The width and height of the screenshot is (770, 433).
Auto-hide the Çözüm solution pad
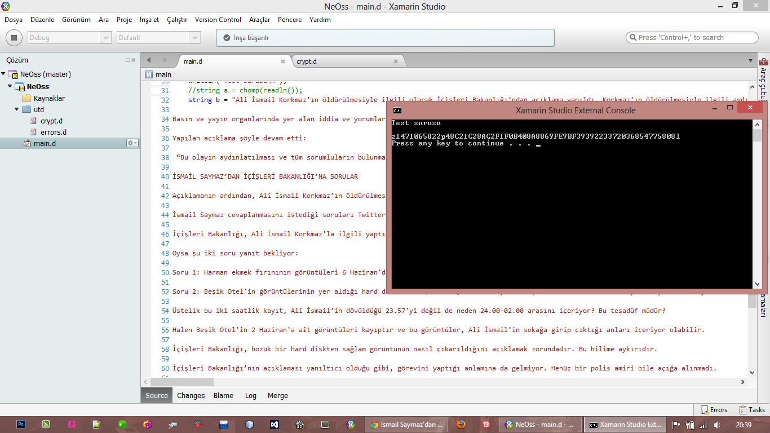[127, 60]
